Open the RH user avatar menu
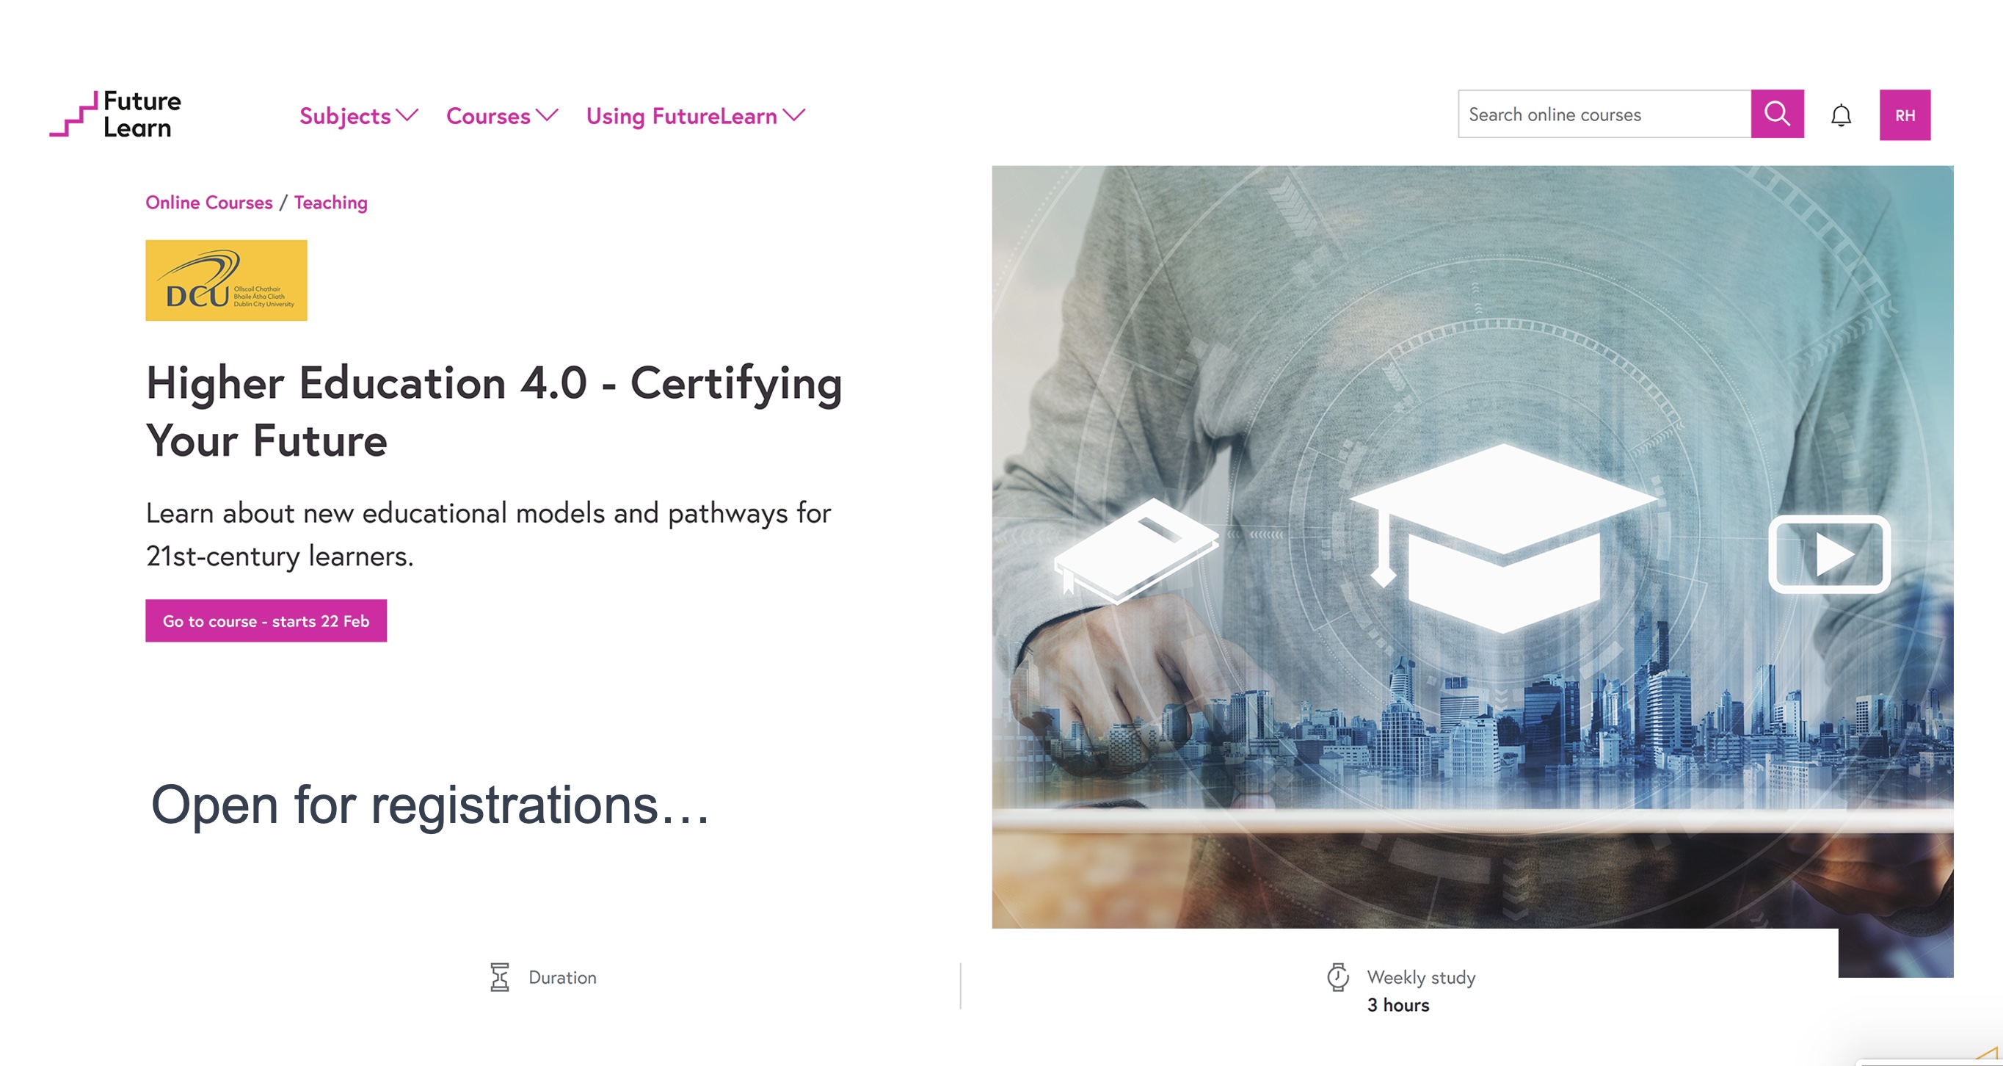This screenshot has height=1066, width=2003. pos(1904,115)
